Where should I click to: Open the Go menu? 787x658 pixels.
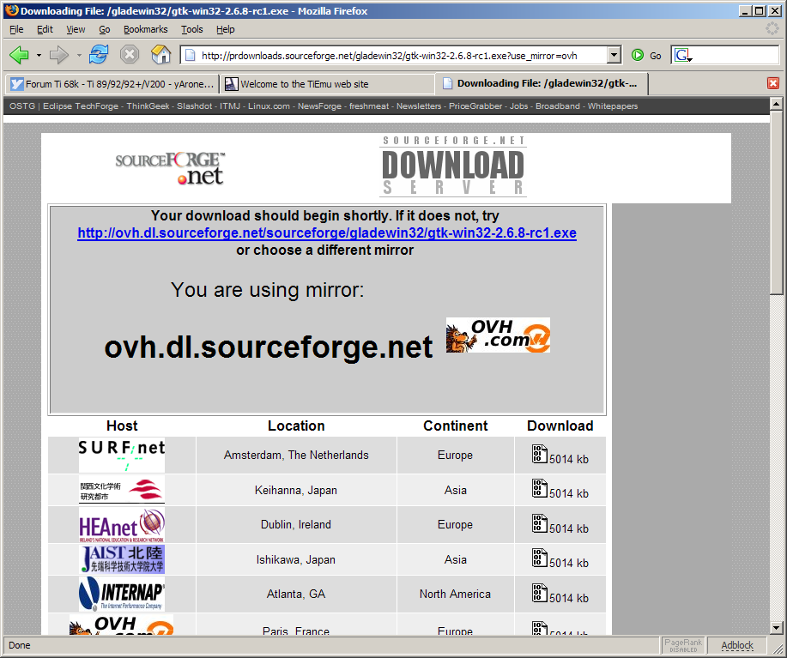point(105,29)
